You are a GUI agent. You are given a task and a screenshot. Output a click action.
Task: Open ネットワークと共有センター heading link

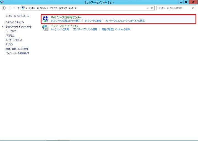66,17
